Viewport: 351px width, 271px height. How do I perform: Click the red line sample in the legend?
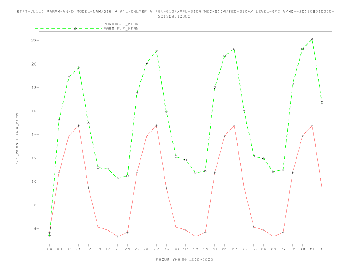click(69, 24)
